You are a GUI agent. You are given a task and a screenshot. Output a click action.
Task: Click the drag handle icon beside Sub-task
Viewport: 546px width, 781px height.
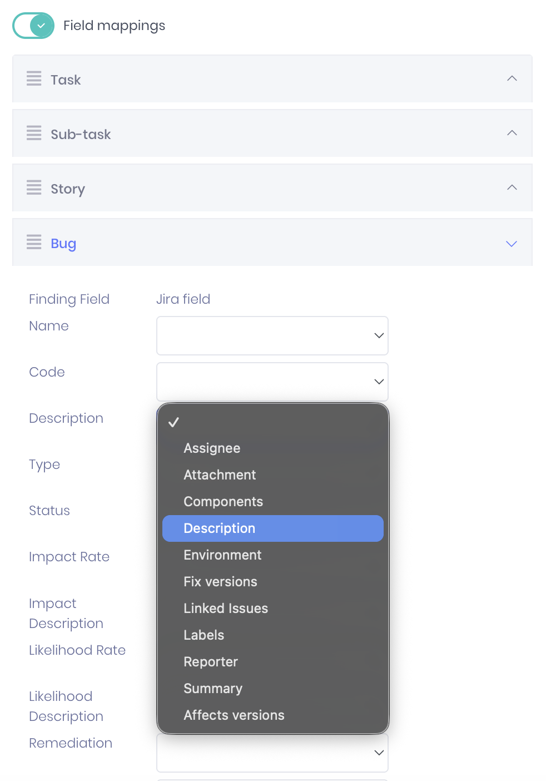coord(34,133)
